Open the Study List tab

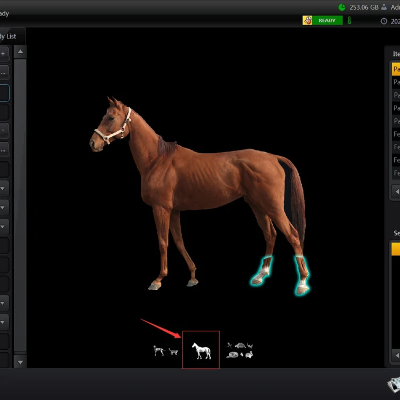click(7, 36)
